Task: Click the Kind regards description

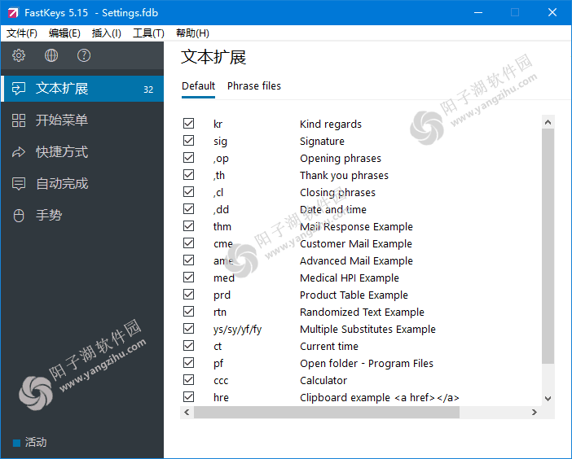Action: (331, 125)
